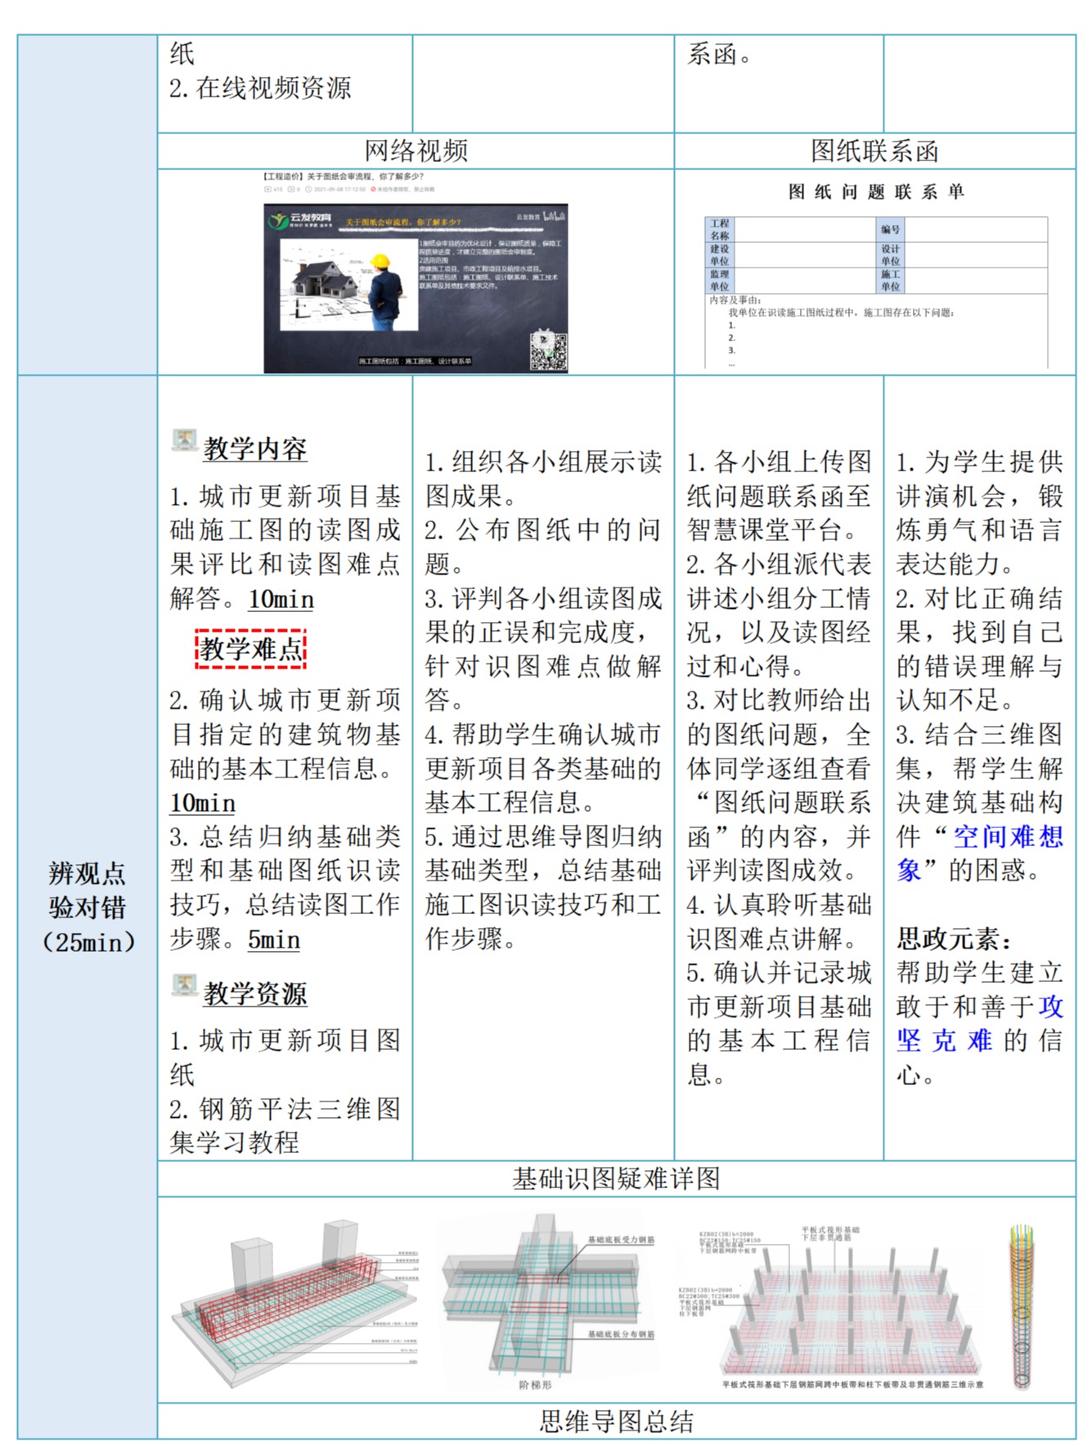Image resolution: width=1092 pixels, height=1446 pixels.
Task: Select the strip foundation 3D rebar image
Action: [296, 1302]
